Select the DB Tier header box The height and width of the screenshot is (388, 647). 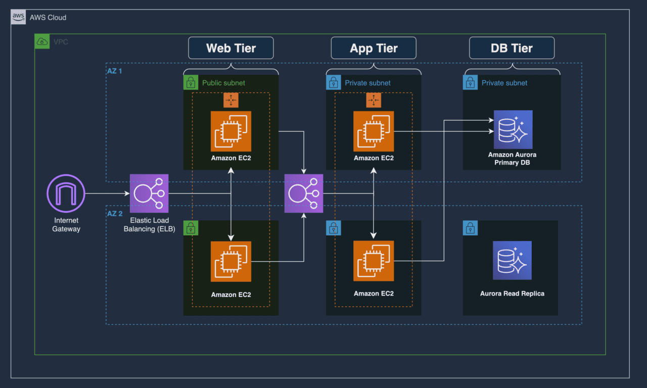512,48
